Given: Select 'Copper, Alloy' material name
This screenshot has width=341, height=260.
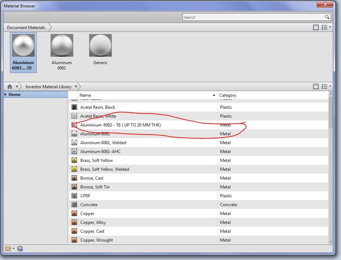Looking at the screenshot, I should click(x=93, y=222).
